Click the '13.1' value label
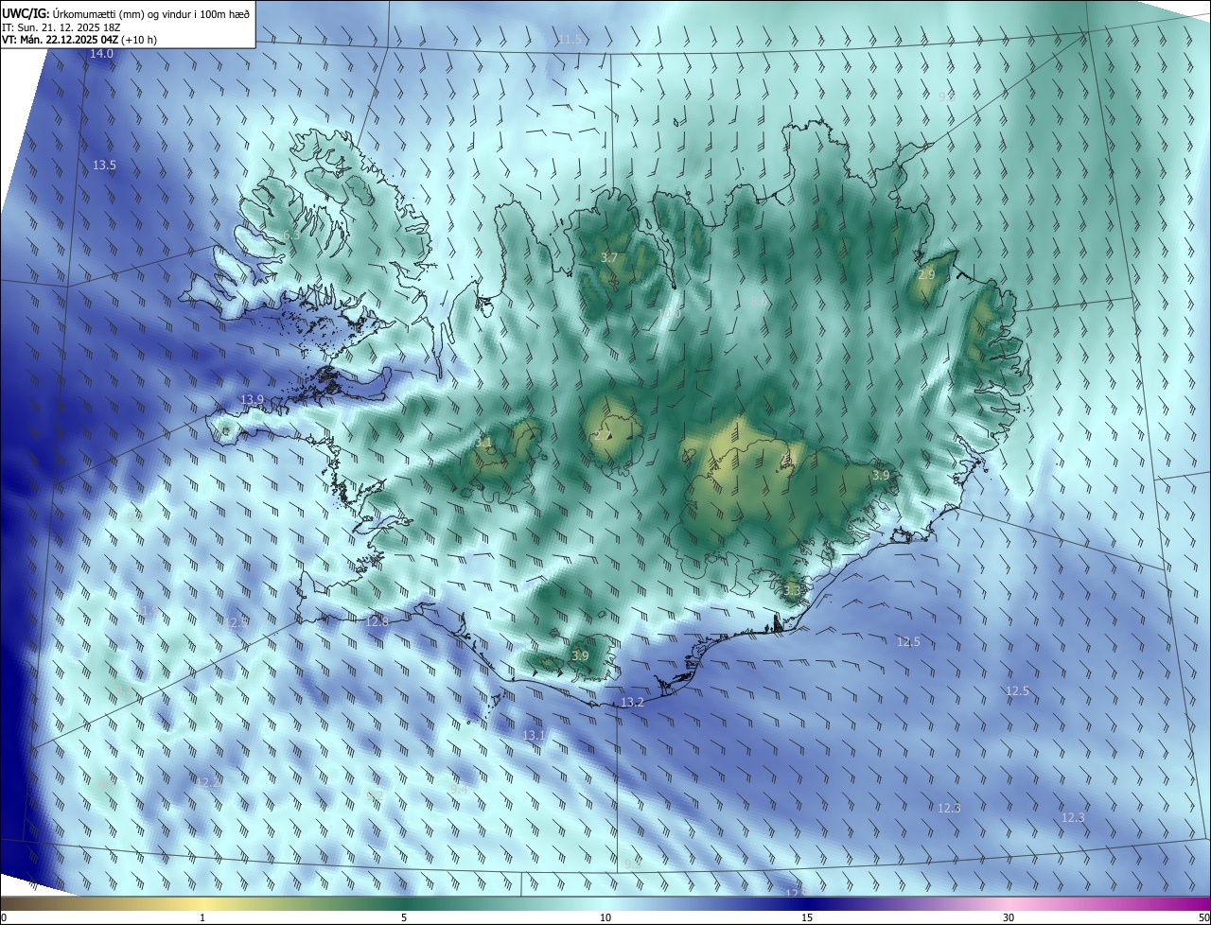 [534, 735]
